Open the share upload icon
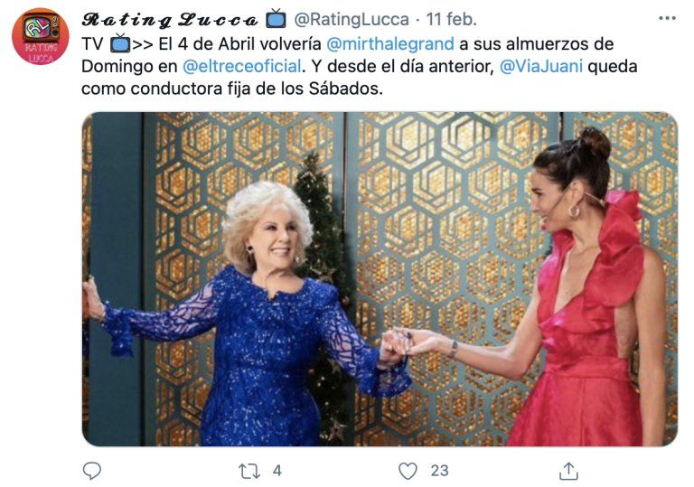This screenshot has width=694, height=487. pos(568,471)
